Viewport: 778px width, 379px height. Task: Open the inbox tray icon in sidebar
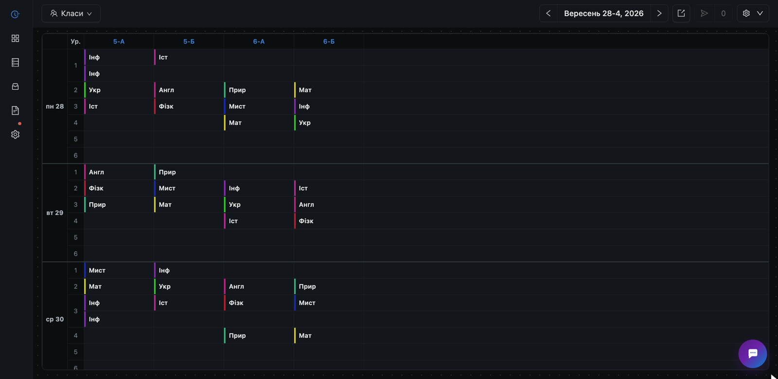tap(15, 86)
